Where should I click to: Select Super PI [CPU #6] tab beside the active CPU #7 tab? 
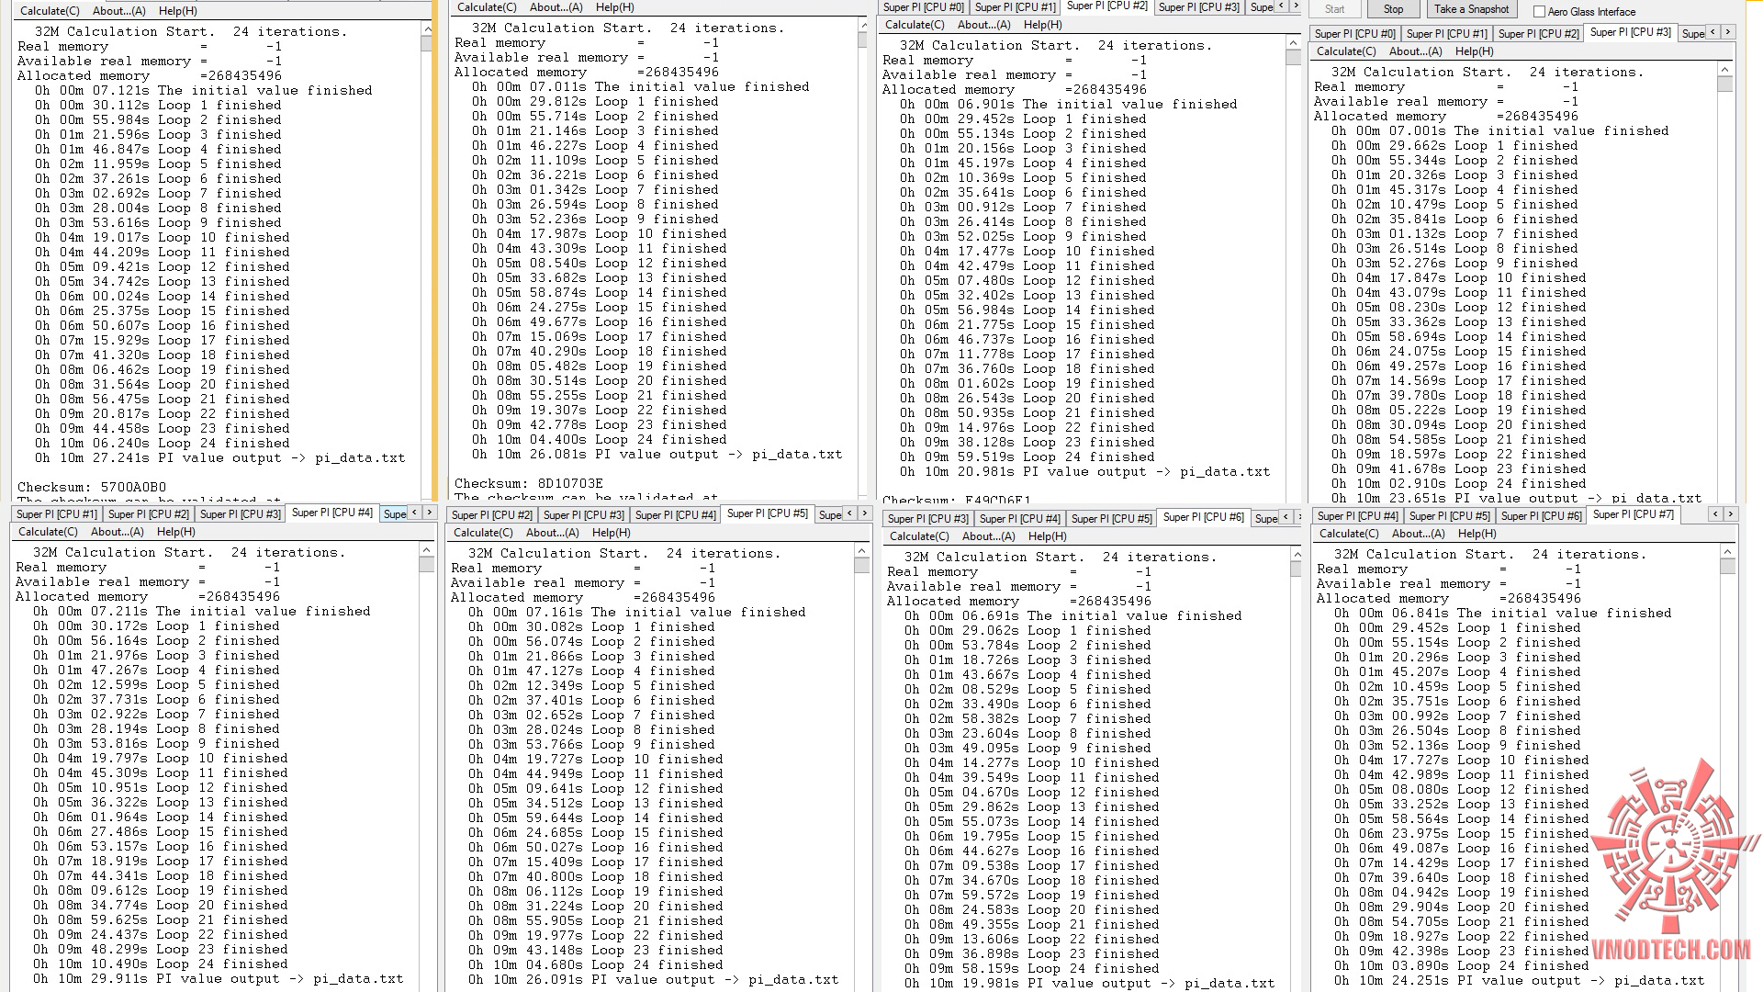click(x=1541, y=516)
